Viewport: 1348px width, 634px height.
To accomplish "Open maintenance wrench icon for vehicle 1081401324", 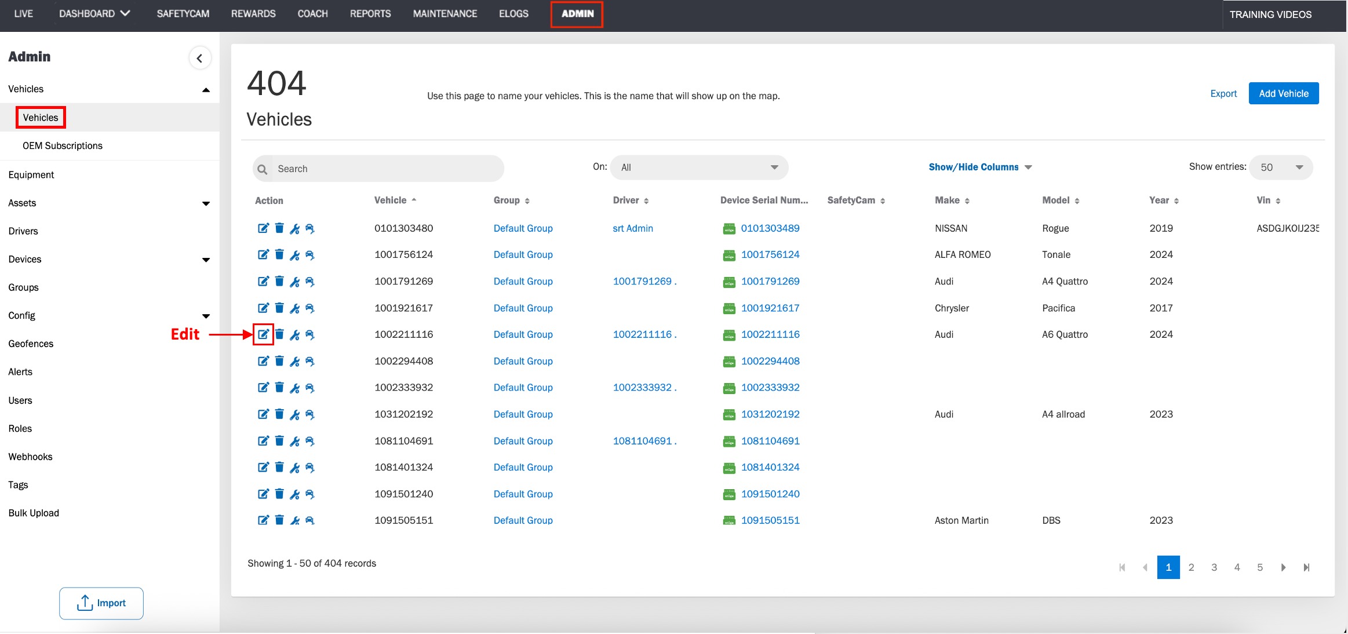I will click(294, 468).
